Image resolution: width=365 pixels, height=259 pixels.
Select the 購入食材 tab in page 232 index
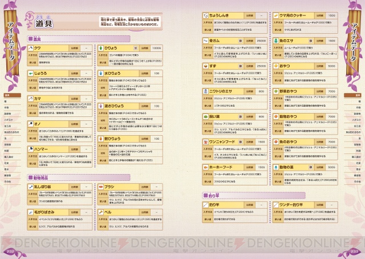pyautogui.click(x=13, y=157)
